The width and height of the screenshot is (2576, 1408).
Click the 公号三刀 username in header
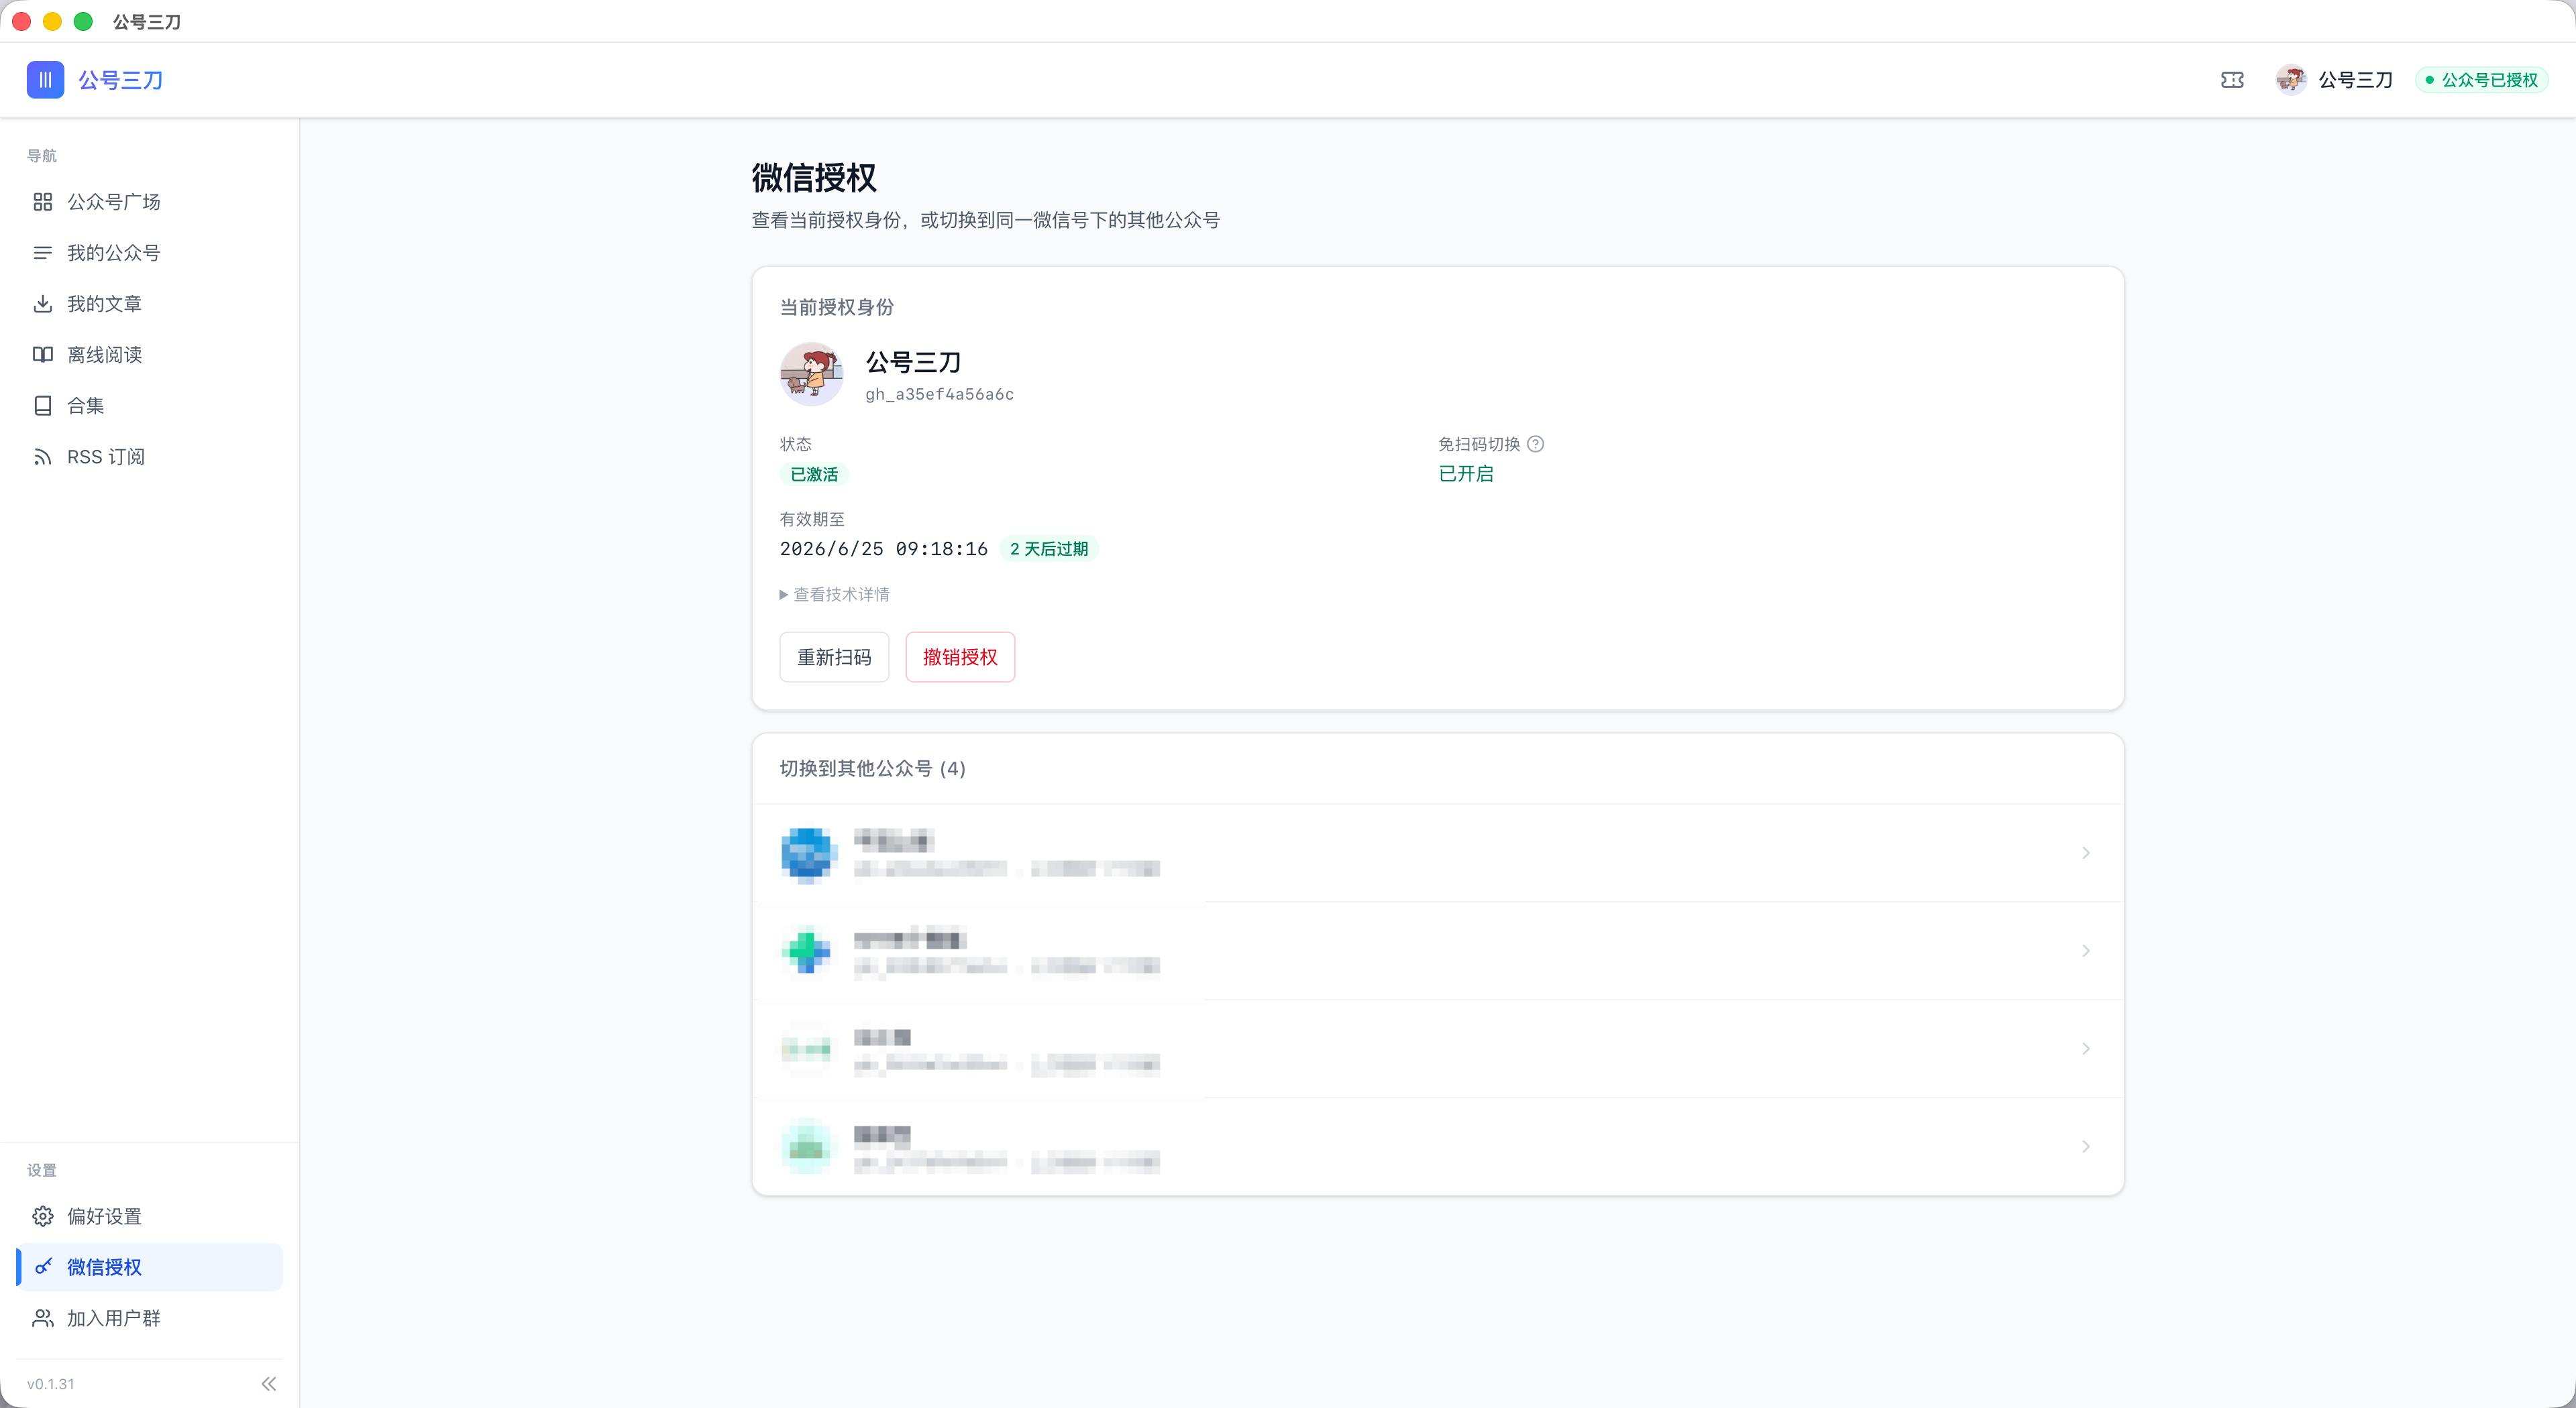pyautogui.click(x=2356, y=80)
